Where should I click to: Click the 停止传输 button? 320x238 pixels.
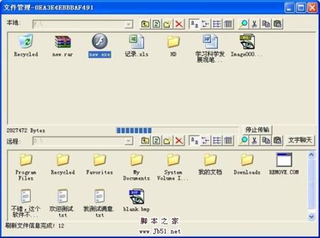coord(257,130)
